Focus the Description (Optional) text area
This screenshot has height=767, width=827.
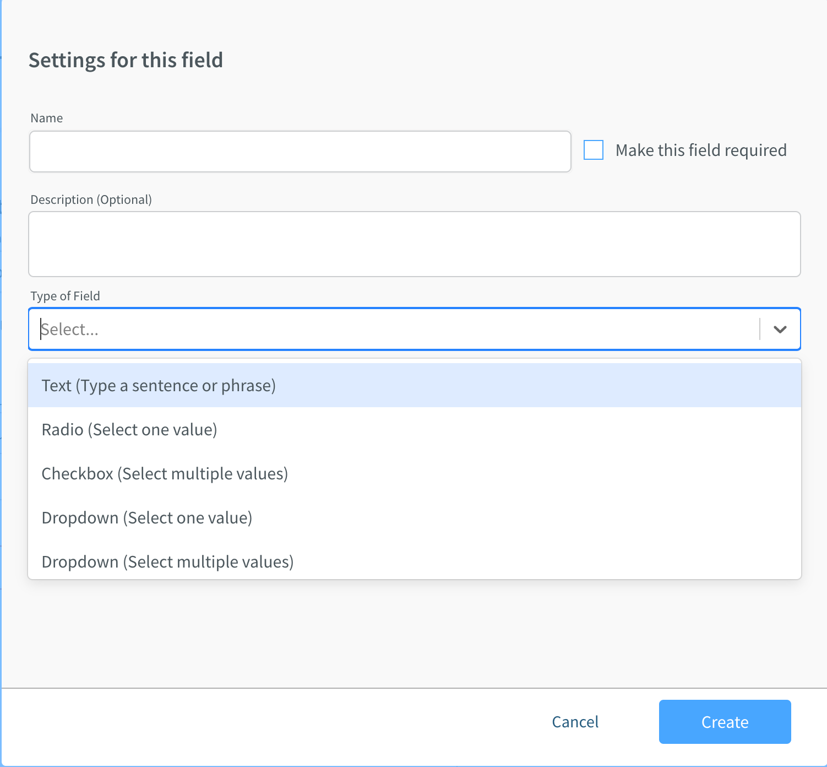tap(415, 244)
